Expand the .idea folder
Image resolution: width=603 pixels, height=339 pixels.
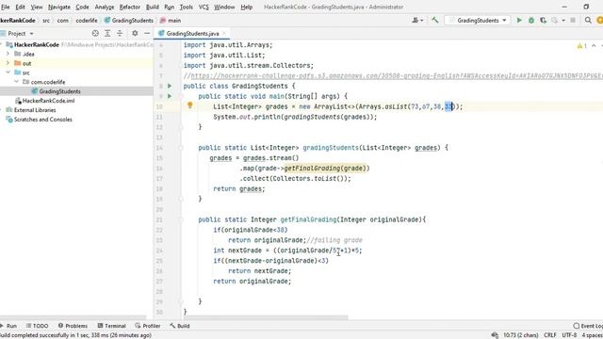tap(8, 55)
